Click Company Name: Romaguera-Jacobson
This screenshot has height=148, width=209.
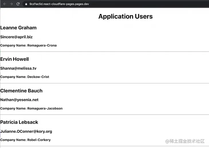(x=31, y=108)
